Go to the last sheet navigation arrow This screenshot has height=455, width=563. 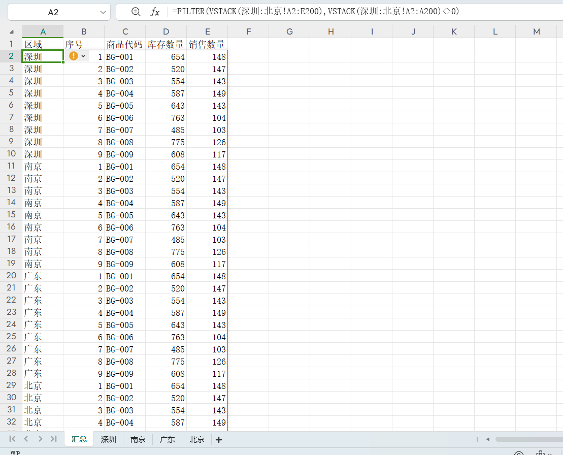(x=54, y=439)
